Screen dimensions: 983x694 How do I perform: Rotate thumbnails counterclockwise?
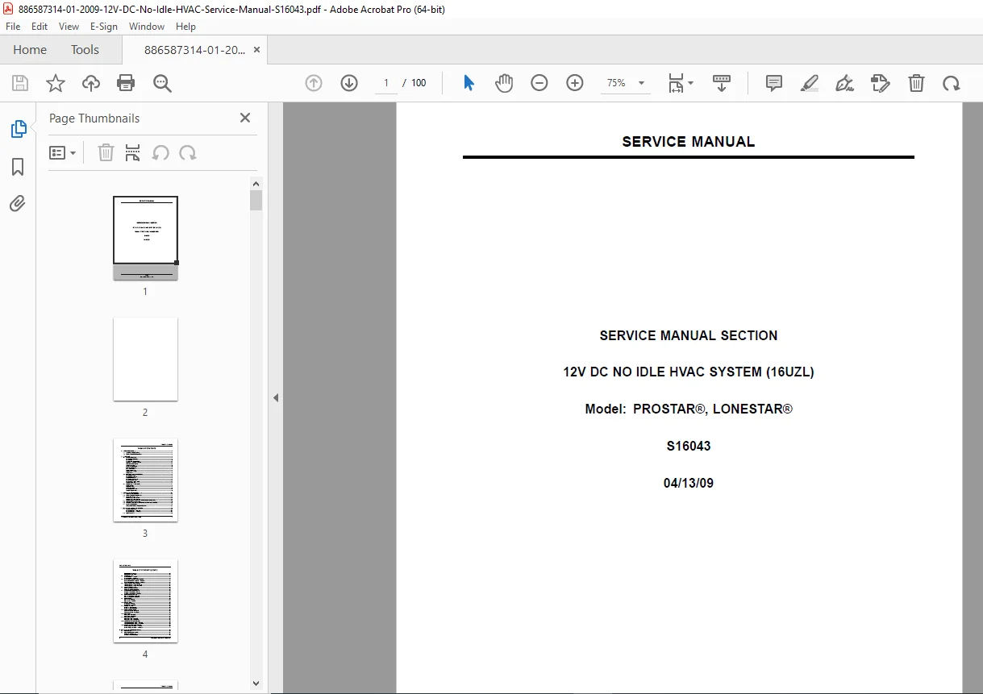tap(160, 152)
